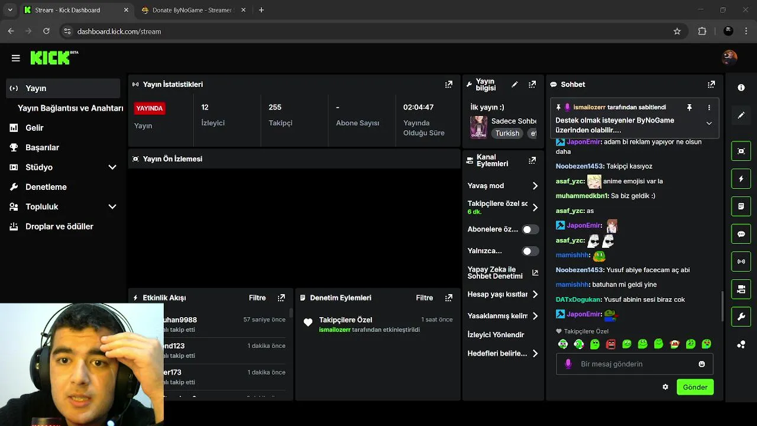Open Takipçilere özel sohbet settings chevron
The width and height of the screenshot is (757, 426).
point(535,208)
